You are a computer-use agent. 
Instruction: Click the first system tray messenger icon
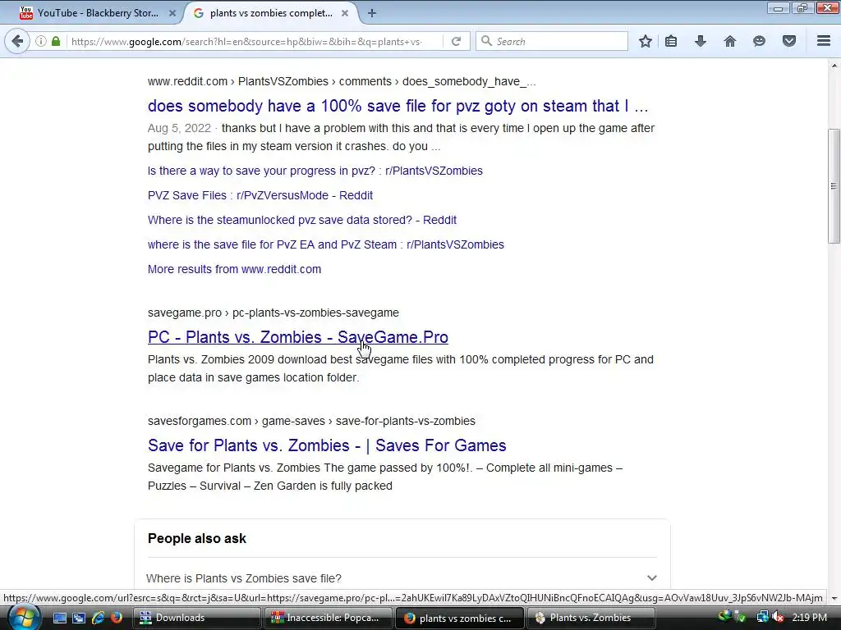coord(725,617)
